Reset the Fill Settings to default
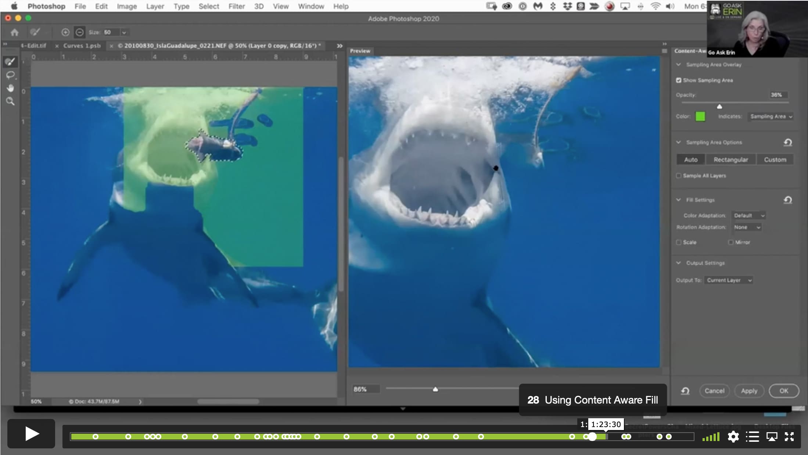808x455 pixels. (x=788, y=200)
